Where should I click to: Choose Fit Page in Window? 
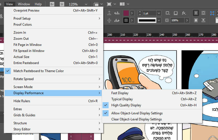pyautogui.click(x=28, y=45)
